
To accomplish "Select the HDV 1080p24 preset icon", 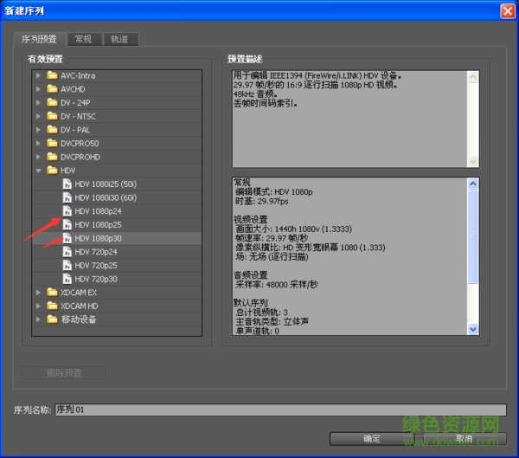I will point(67,211).
